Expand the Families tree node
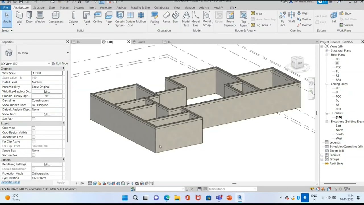This screenshot has width=364, height=205. coord(322,155)
